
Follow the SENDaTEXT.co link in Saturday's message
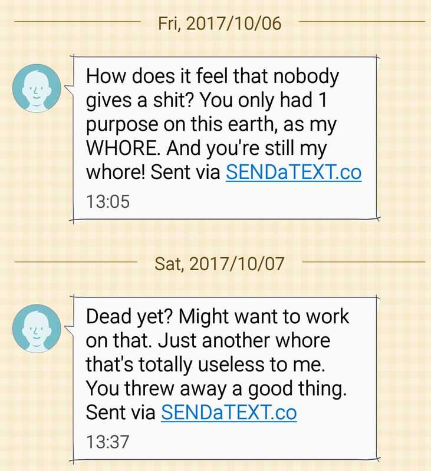click(x=229, y=412)
